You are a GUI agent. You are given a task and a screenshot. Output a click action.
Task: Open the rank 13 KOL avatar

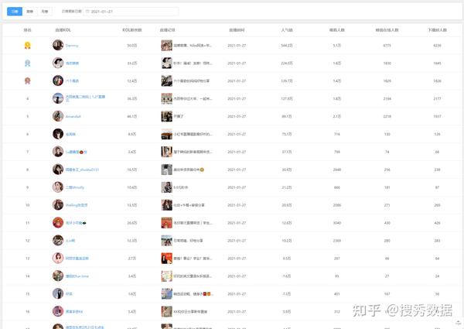(58, 259)
